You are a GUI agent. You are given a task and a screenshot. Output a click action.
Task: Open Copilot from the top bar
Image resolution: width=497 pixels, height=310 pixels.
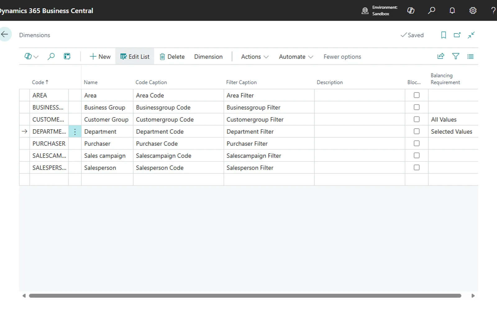[411, 11]
